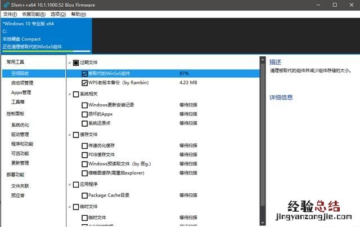Click the 4.23 MB size value
The height and width of the screenshot is (227, 360).
(x=188, y=82)
